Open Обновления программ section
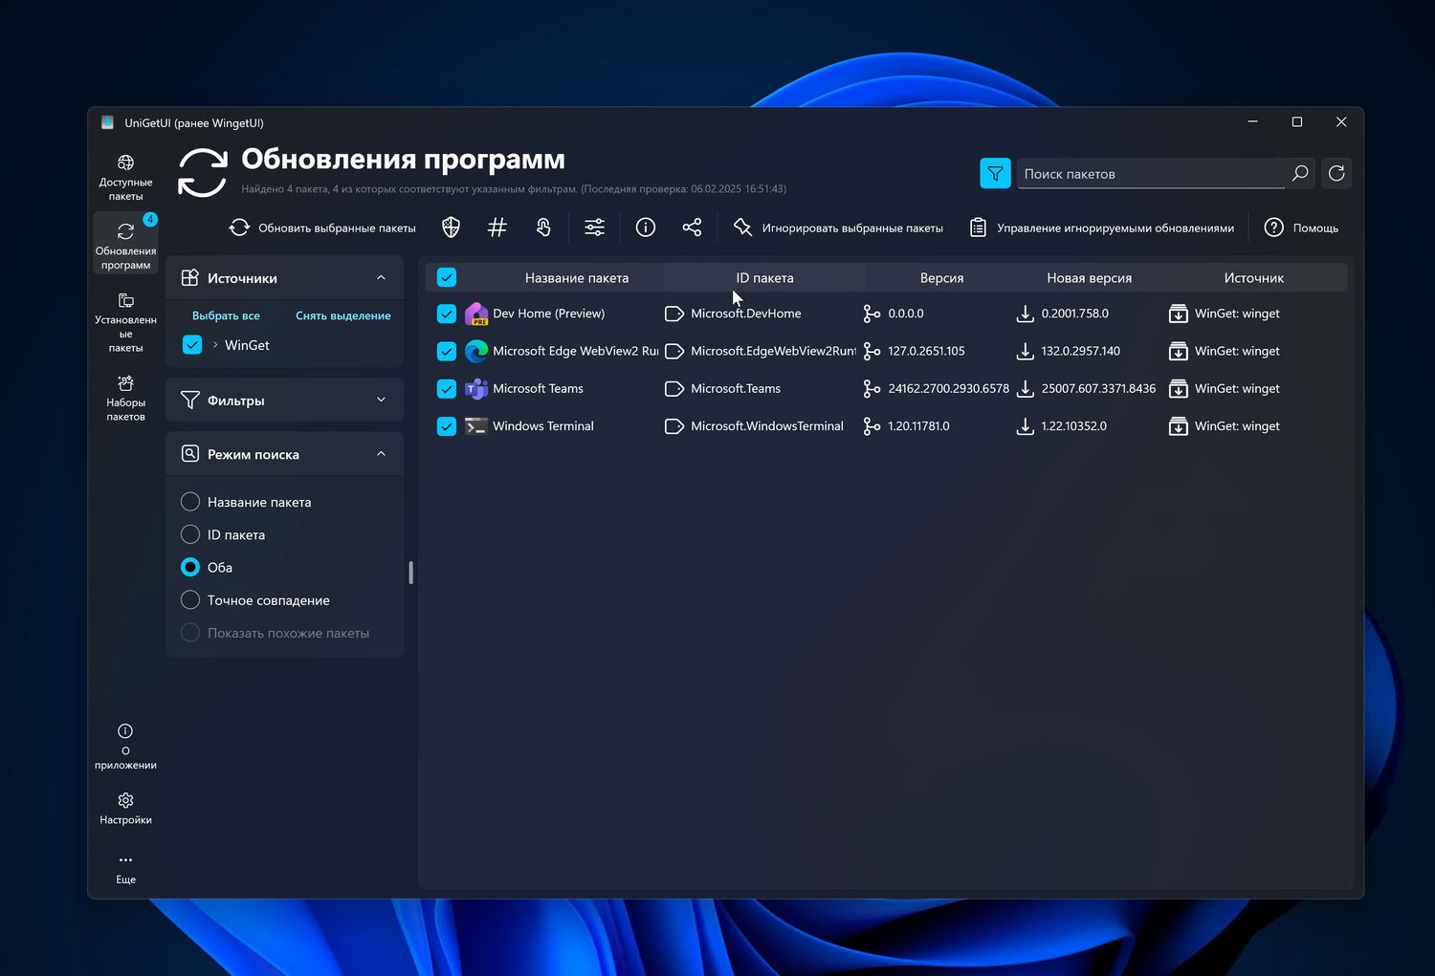The image size is (1435, 976). (125, 243)
